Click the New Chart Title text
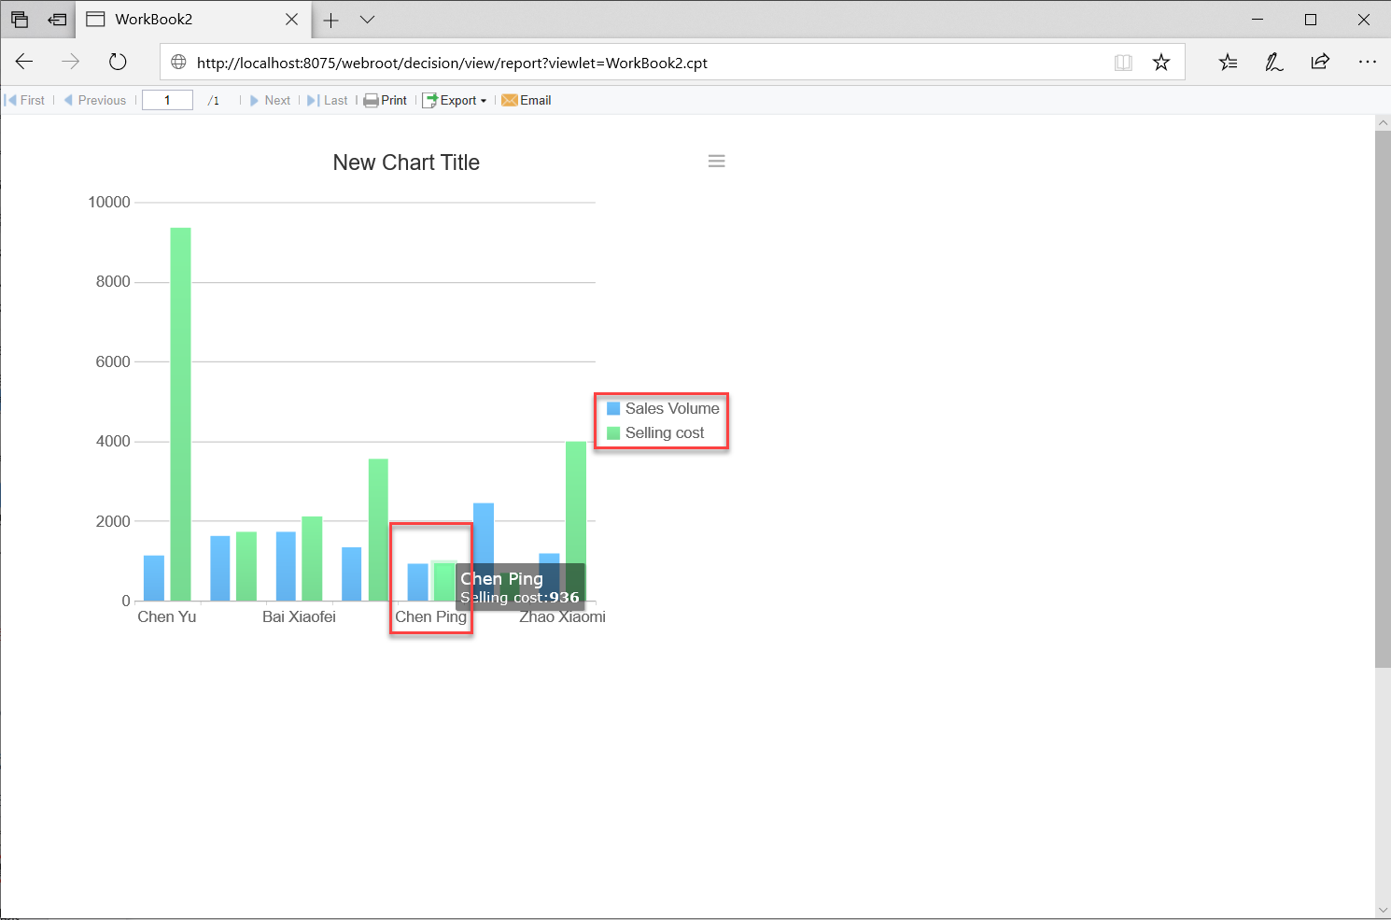 tap(406, 163)
